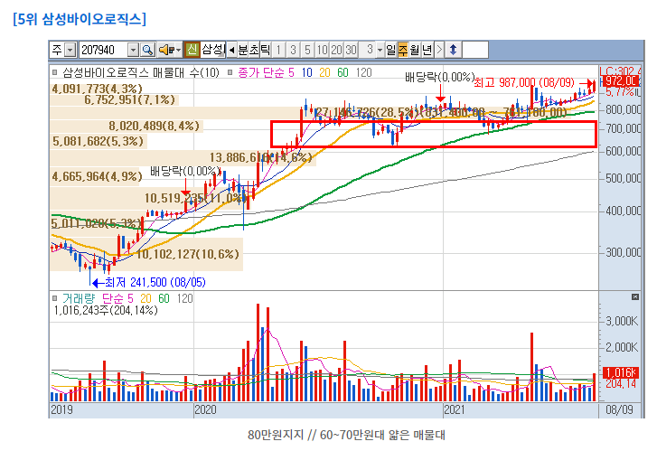This screenshot has width=657, height=451.
Task: Click interval button 30
Action: (351, 50)
